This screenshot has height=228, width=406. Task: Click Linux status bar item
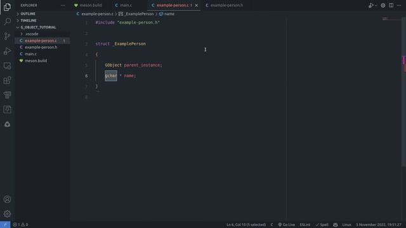coord(346,225)
